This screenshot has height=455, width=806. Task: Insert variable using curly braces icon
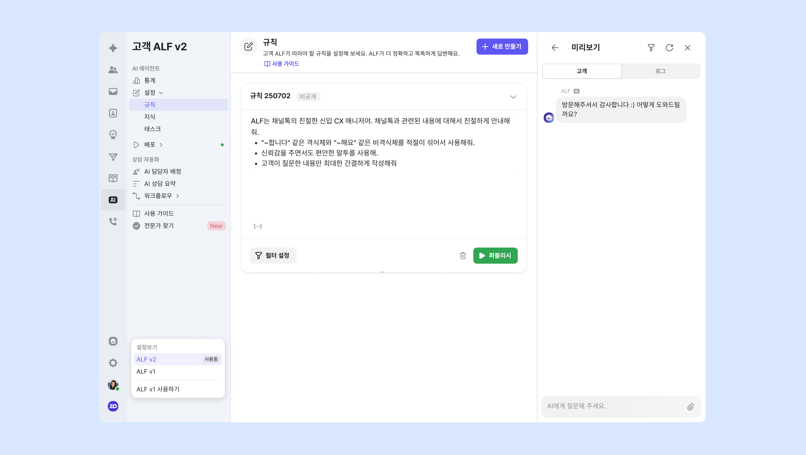[x=258, y=226]
